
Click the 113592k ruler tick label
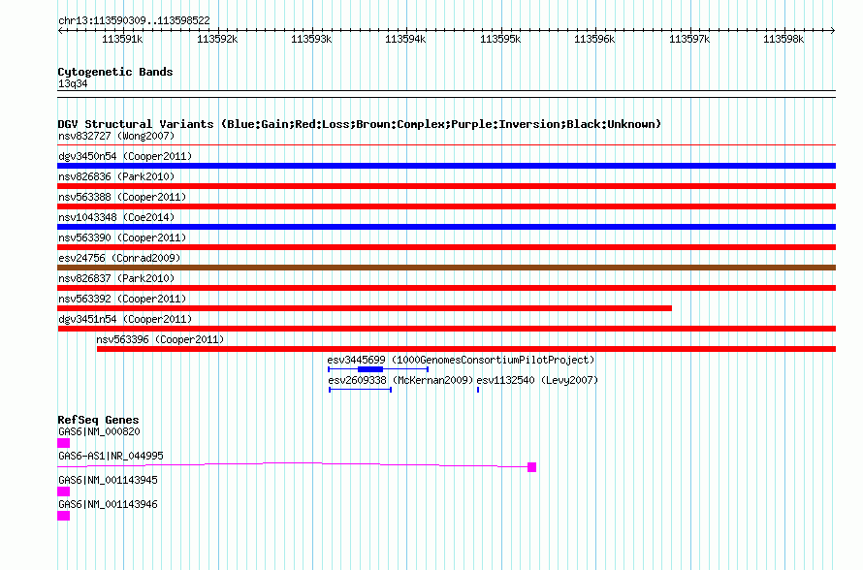(217, 39)
